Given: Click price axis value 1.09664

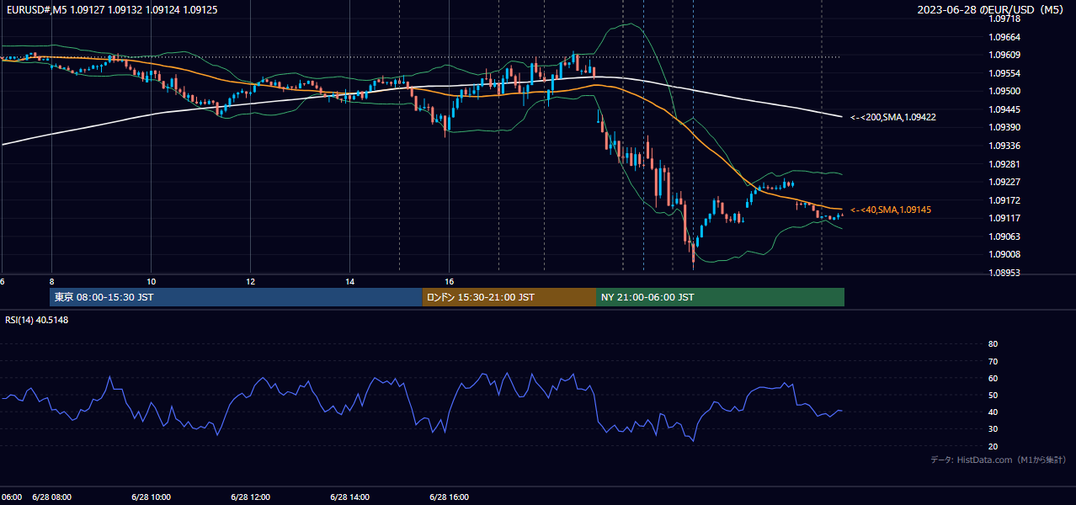Looking at the screenshot, I should pyautogui.click(x=1004, y=37).
